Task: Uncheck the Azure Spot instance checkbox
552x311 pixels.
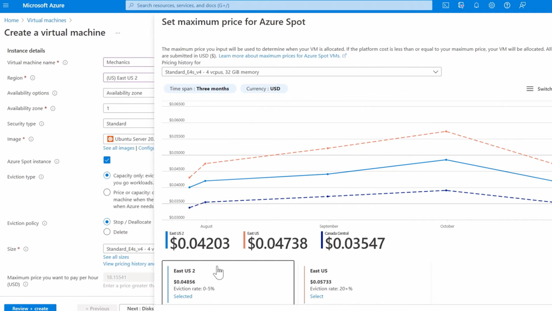Action: [107, 160]
